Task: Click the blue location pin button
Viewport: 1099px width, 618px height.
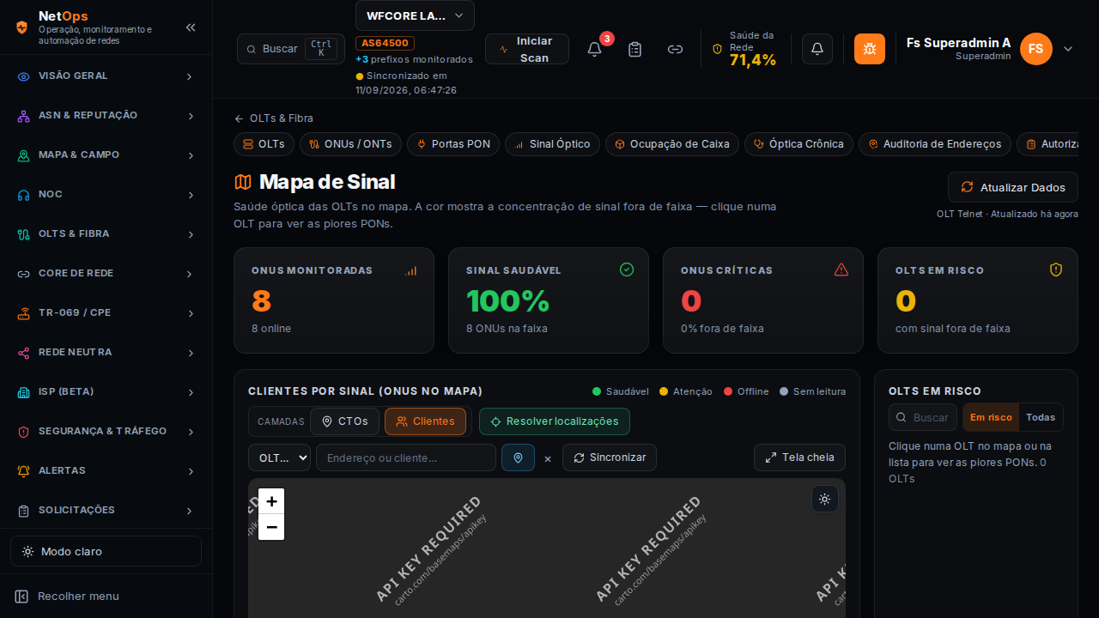Action: (x=518, y=457)
